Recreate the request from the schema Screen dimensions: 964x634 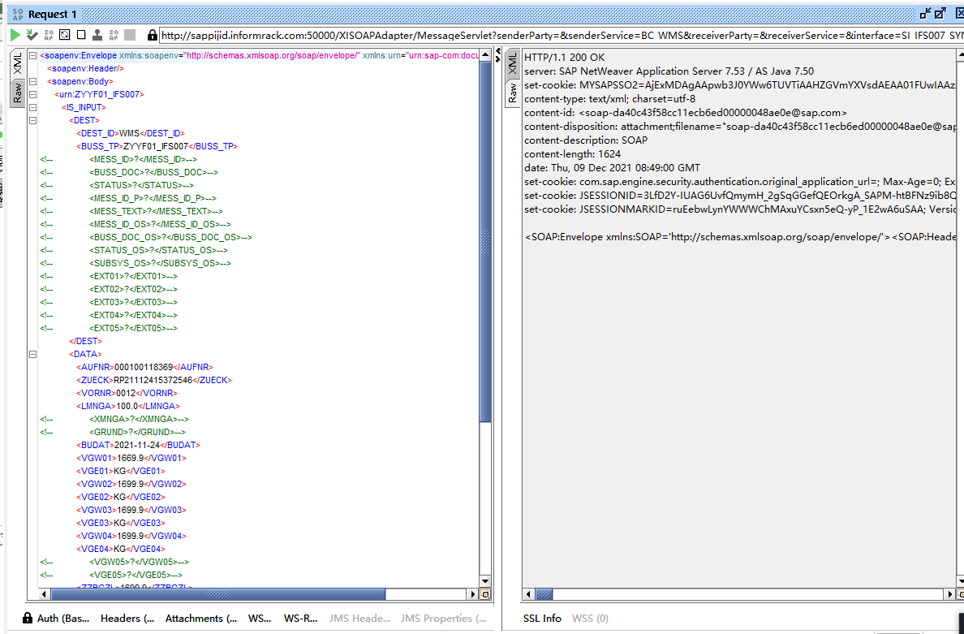[x=64, y=35]
